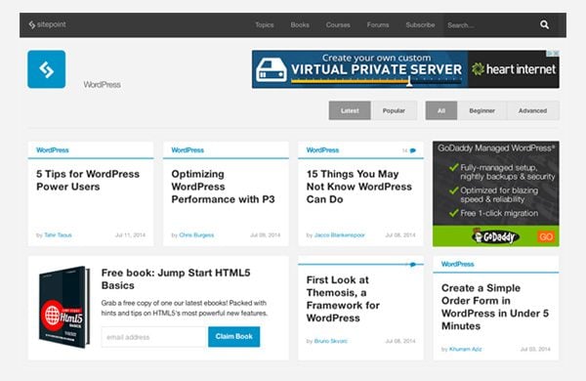The image size is (586, 381).
Task: Click author Tahir Taous link
Action: click(58, 235)
